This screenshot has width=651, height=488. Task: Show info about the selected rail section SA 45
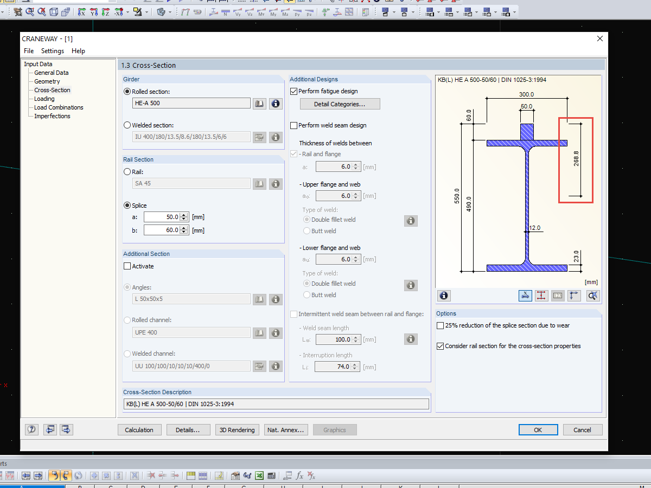pyautogui.click(x=276, y=184)
